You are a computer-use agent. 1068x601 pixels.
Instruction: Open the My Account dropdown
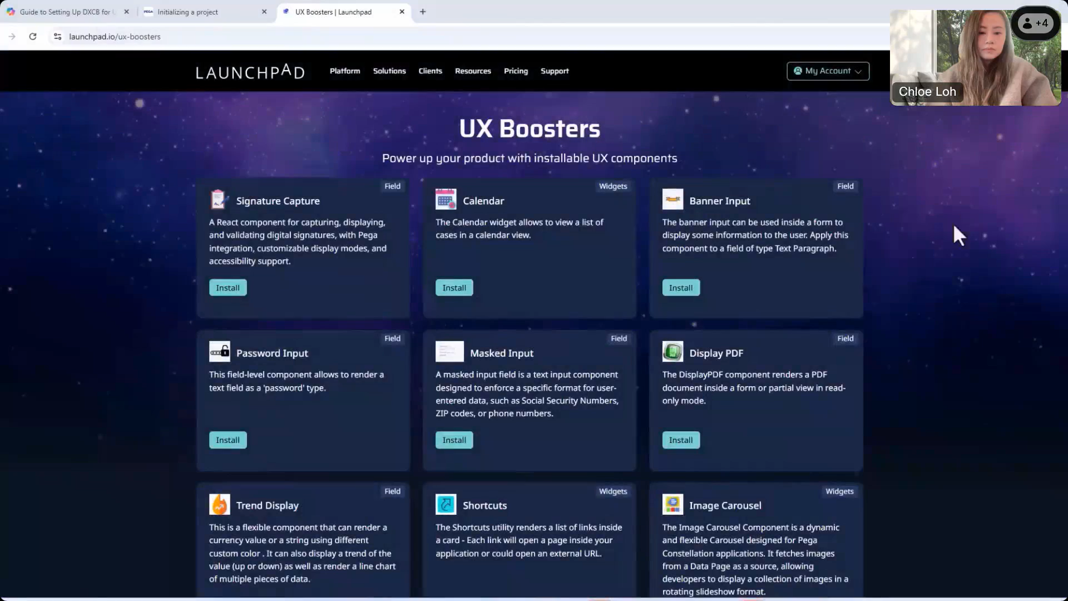(828, 71)
